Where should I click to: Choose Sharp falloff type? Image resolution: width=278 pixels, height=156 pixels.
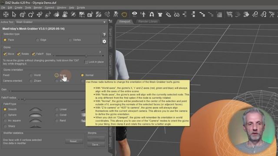click(x=5, y=126)
